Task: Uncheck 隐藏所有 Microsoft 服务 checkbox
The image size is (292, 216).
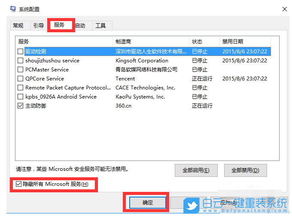Action: 18,184
